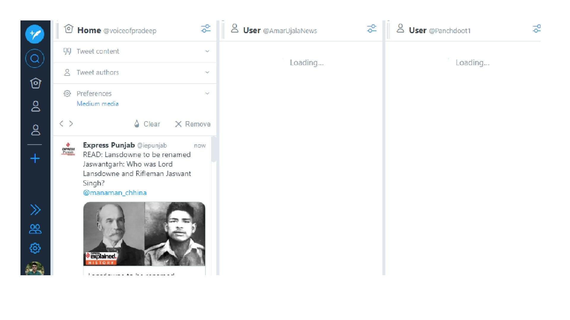
Task: Click the Preferences gear icon
Action: (67, 94)
